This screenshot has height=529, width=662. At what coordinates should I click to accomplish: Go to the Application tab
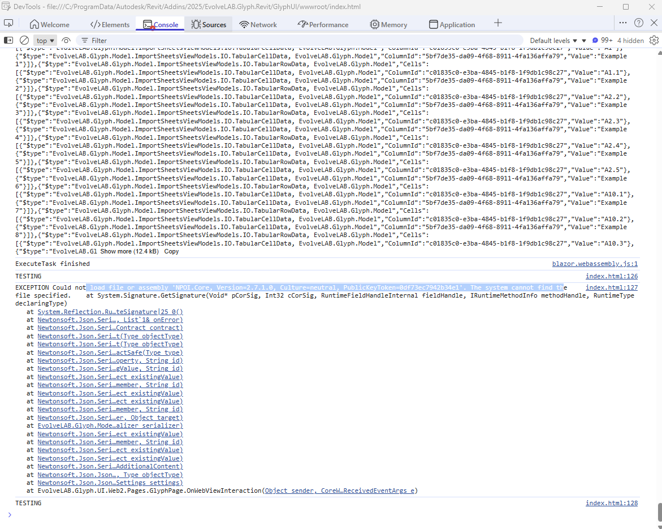pos(452,24)
